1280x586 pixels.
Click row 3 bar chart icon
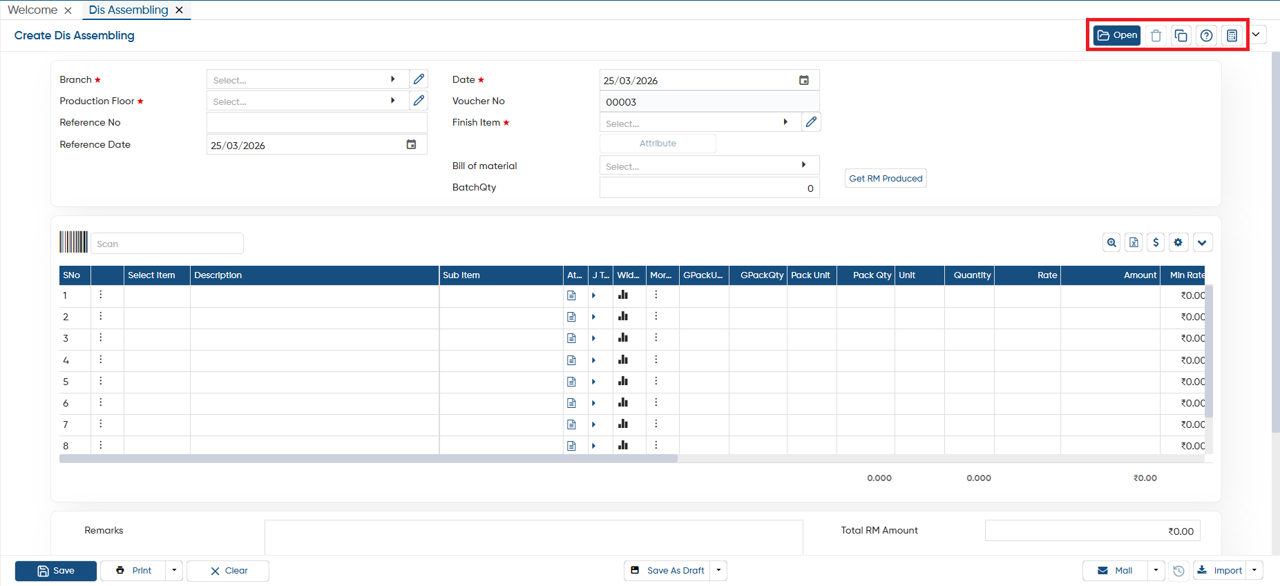click(x=623, y=338)
